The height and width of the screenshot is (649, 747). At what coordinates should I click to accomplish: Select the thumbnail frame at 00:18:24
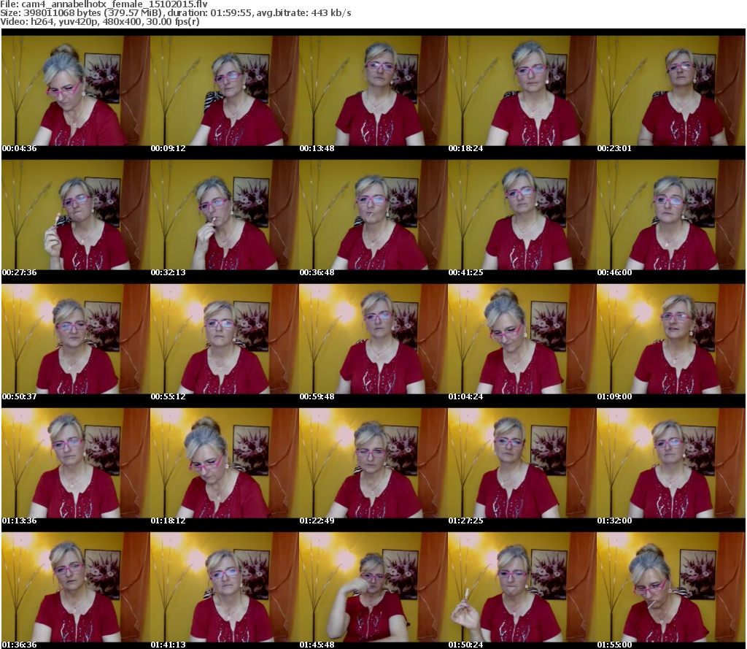[x=522, y=91]
